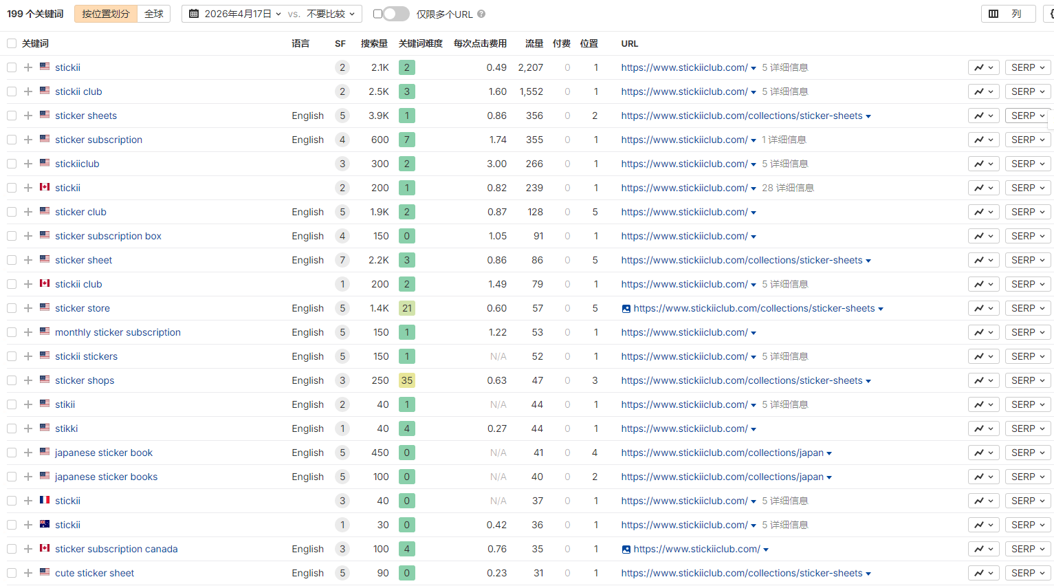Select the 全球 tab

(x=154, y=14)
